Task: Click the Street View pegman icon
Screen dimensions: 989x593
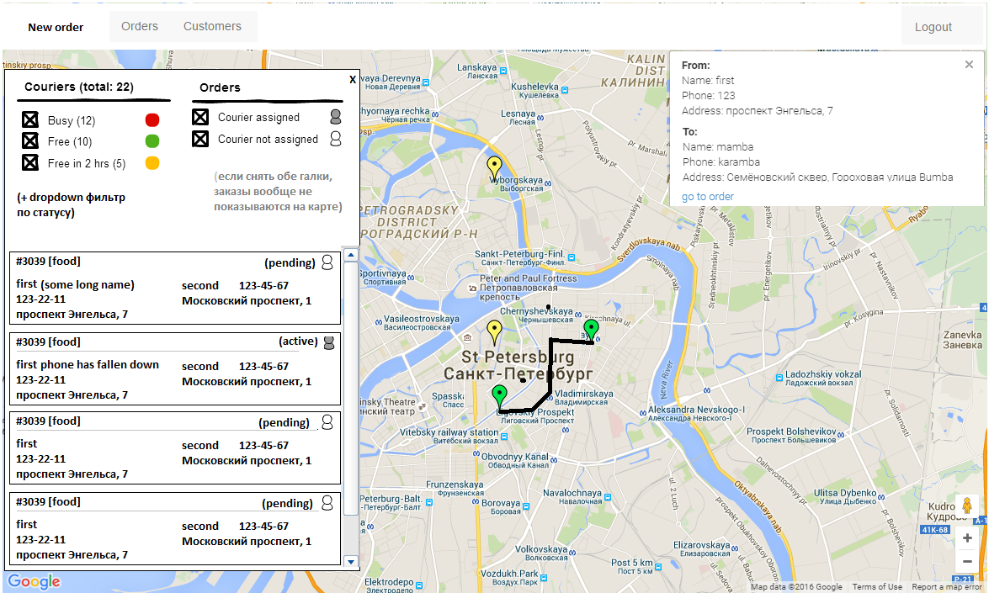Action: [x=967, y=506]
